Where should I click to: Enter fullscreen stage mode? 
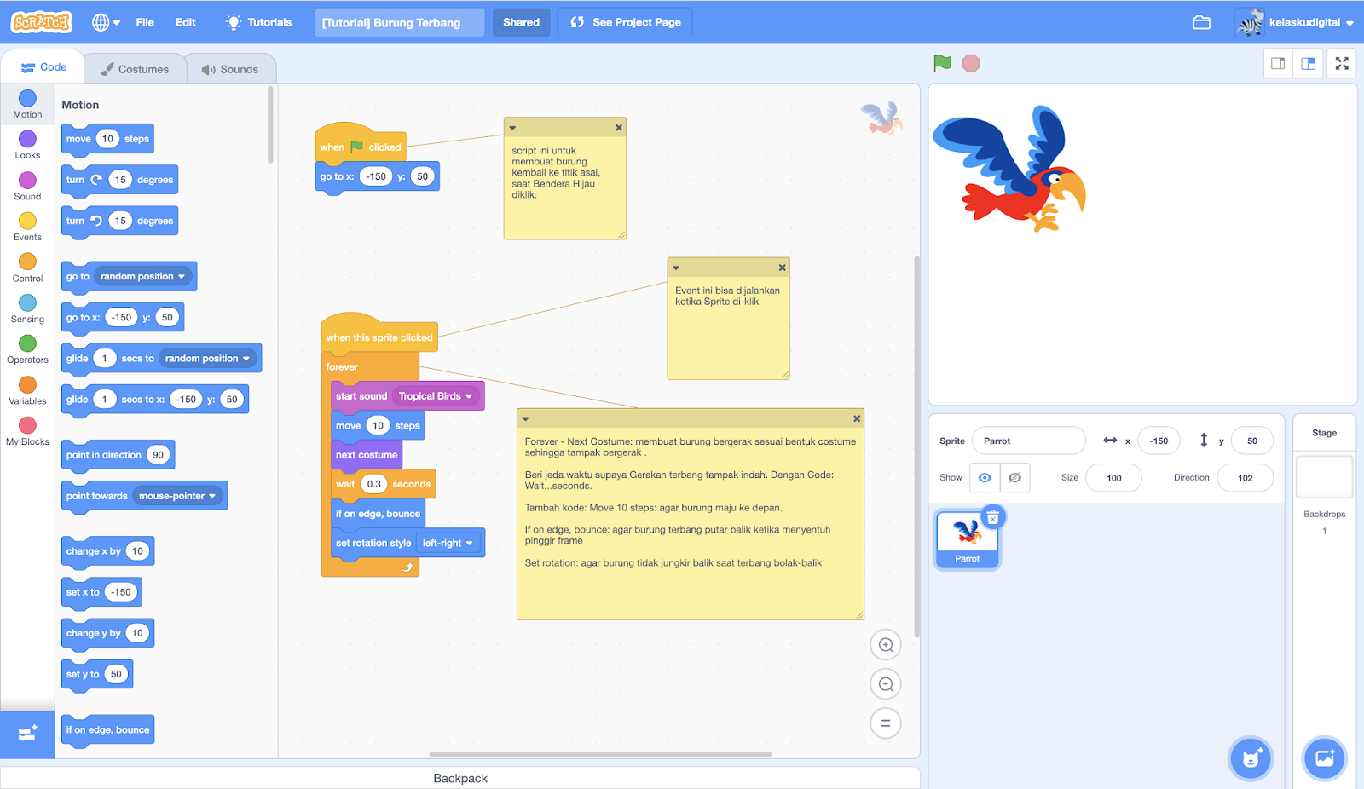coord(1341,62)
